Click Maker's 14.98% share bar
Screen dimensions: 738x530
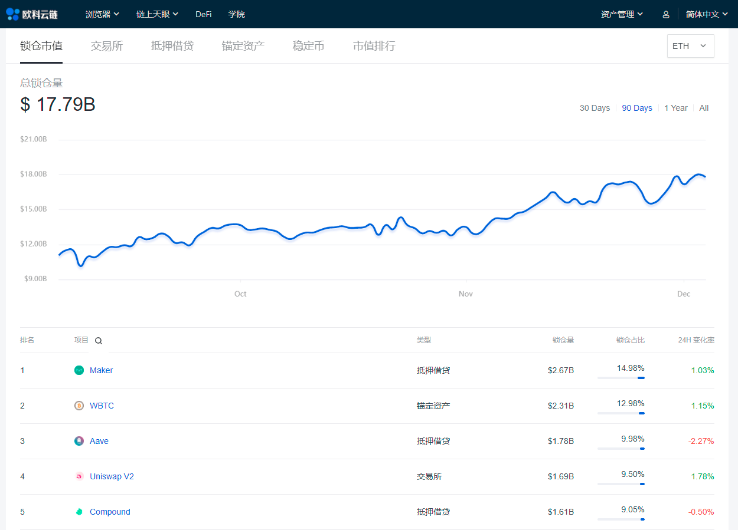(x=621, y=378)
